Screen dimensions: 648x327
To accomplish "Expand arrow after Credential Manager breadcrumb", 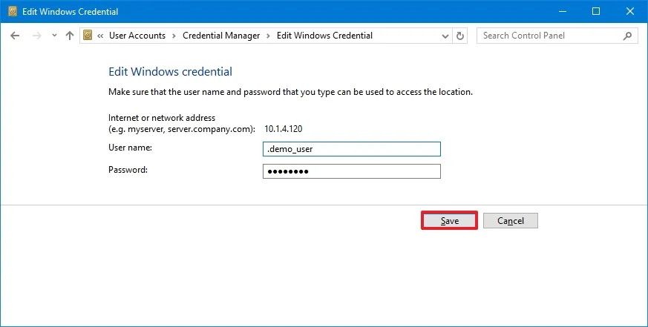I will coord(268,36).
